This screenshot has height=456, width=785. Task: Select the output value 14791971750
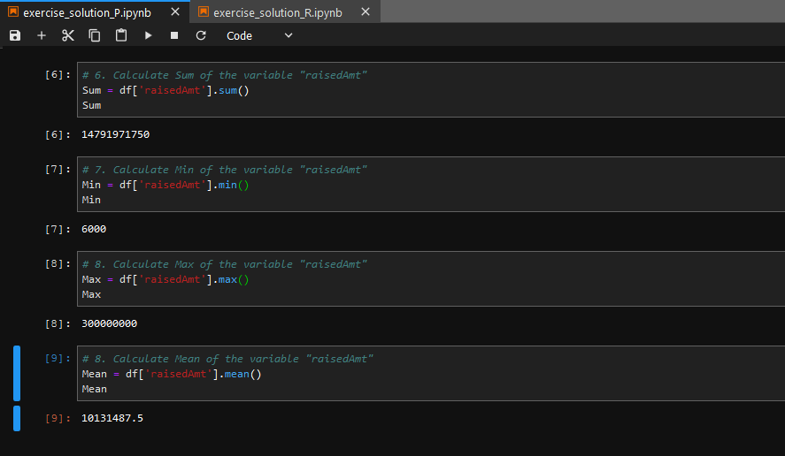click(x=115, y=134)
